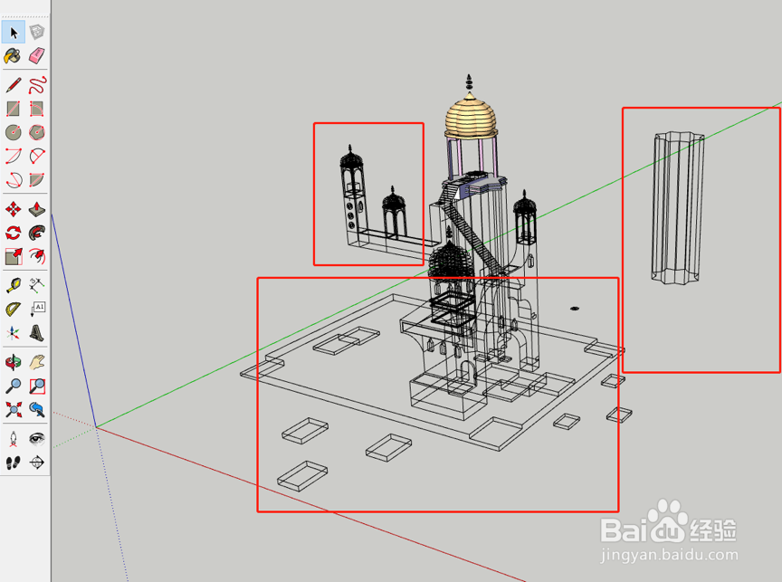Select the Follow Me tool
782x582 pixels.
[37, 233]
